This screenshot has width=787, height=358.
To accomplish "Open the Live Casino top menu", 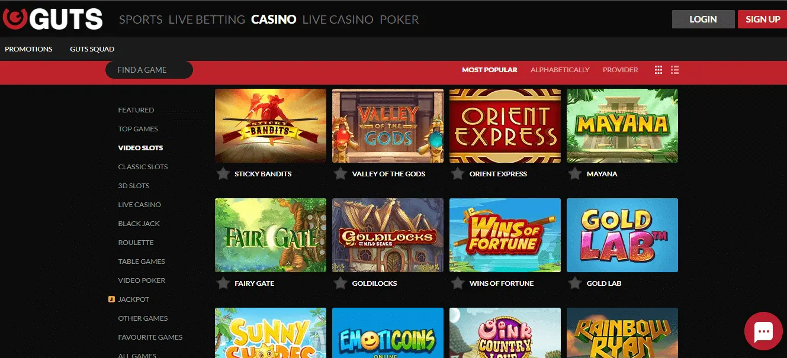I will coord(338,20).
